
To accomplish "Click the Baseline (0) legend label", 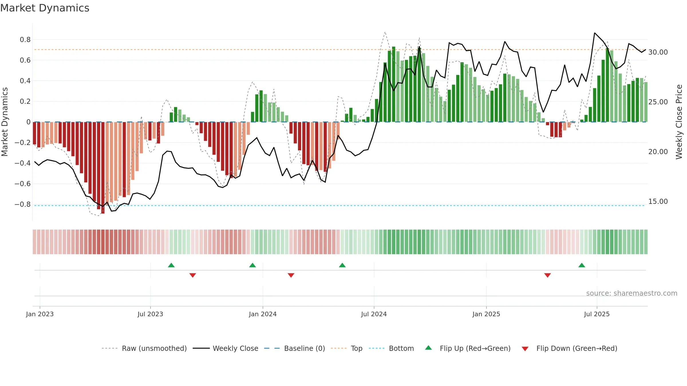I will click(x=305, y=348).
